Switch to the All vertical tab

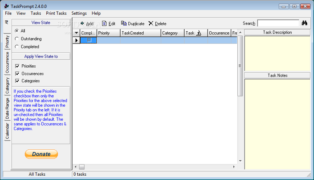coord(7,26)
